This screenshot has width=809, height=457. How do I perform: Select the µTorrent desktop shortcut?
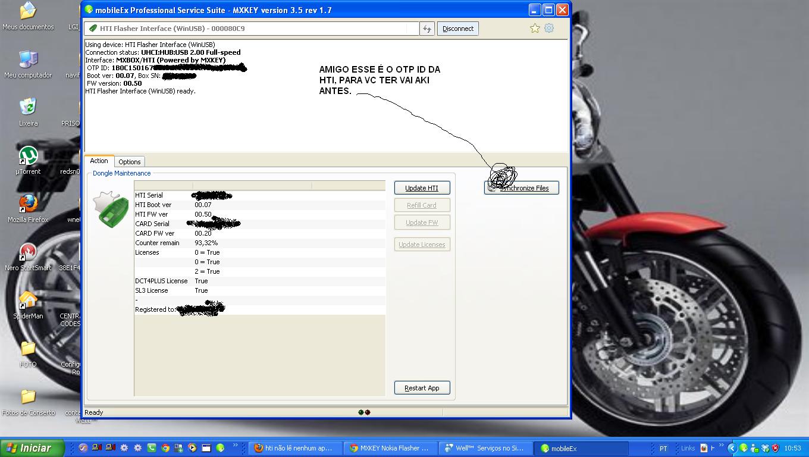[x=28, y=161]
